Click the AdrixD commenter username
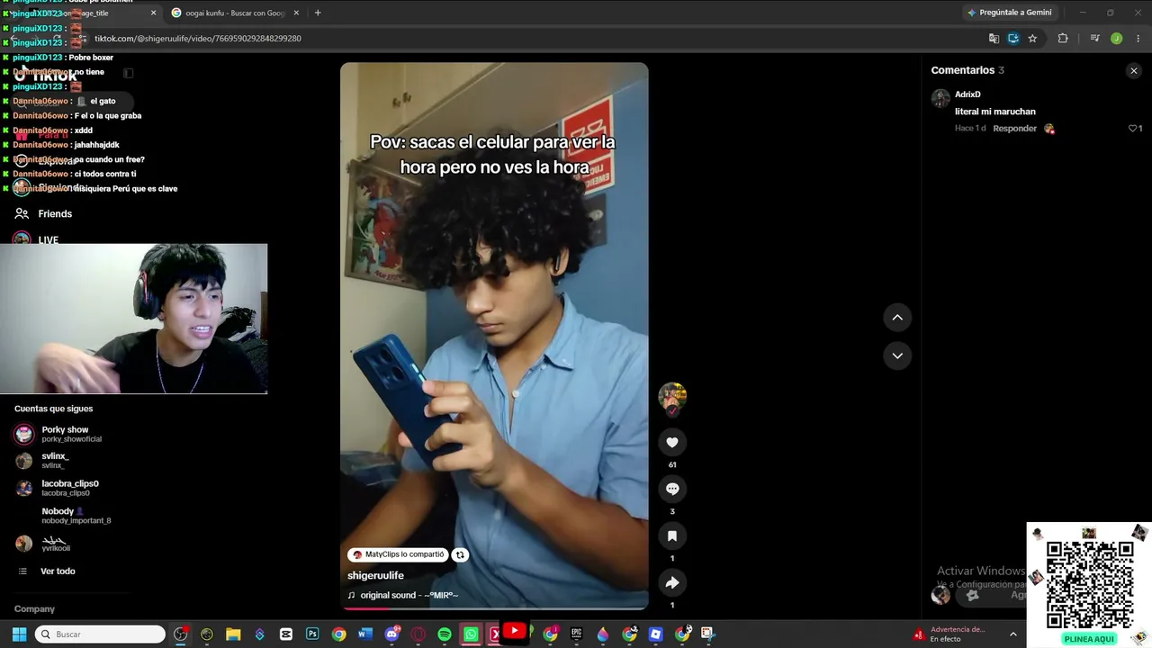 coord(967,94)
